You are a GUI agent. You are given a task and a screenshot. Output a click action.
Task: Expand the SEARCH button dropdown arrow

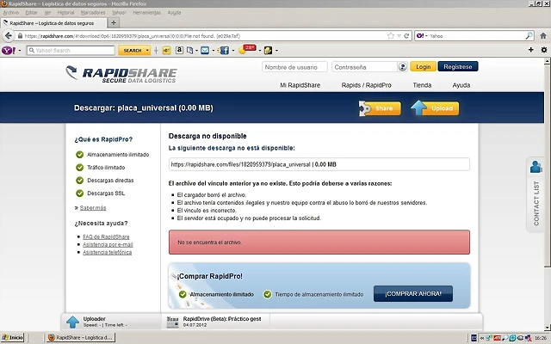[147, 51]
